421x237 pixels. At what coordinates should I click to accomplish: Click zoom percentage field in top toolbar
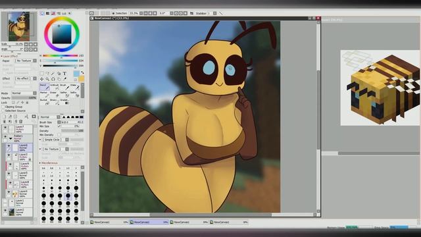134,13
